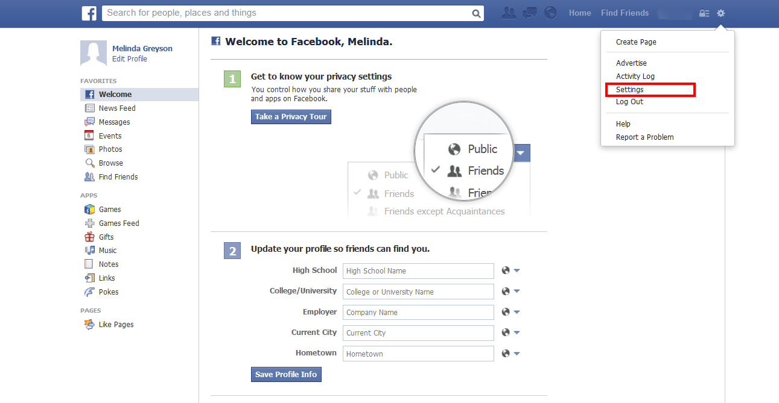This screenshot has height=403, width=779.
Task: Click the High School Name field
Action: [418, 271]
